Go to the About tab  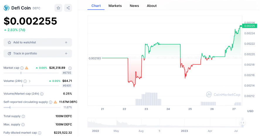tap(152, 6)
